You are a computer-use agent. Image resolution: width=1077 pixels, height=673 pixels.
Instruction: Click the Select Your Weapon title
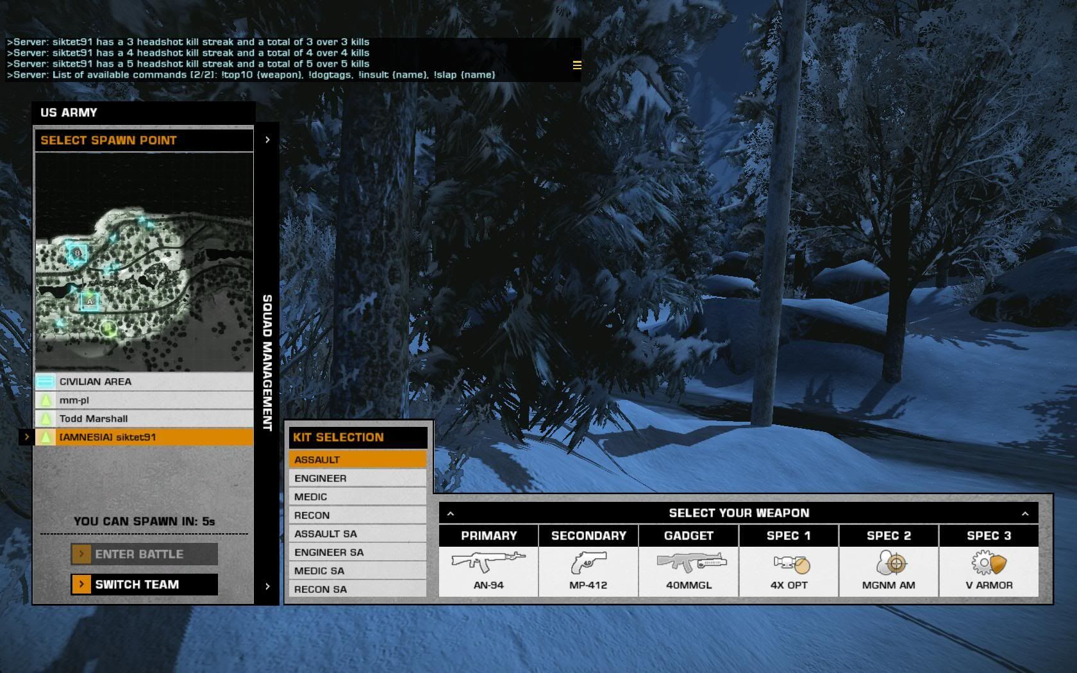[x=739, y=513]
